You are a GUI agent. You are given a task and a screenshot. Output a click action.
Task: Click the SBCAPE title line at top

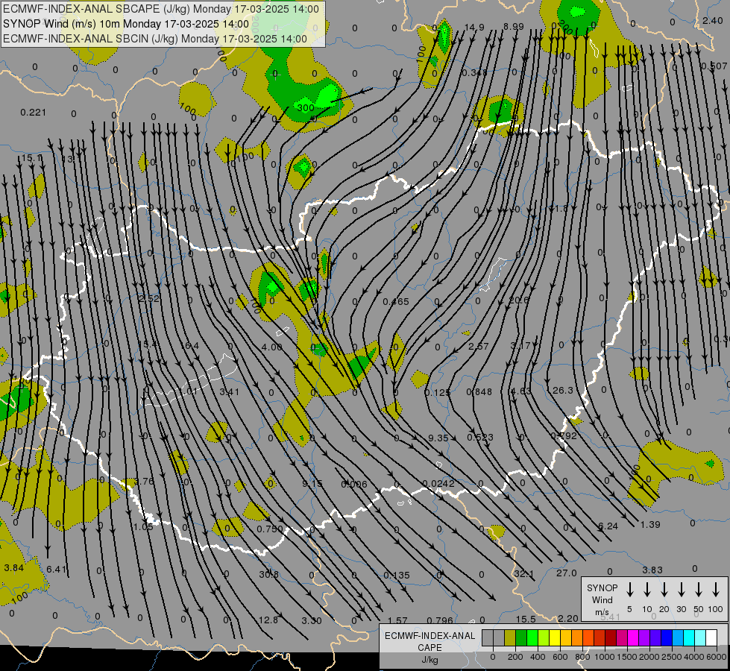coord(160,9)
